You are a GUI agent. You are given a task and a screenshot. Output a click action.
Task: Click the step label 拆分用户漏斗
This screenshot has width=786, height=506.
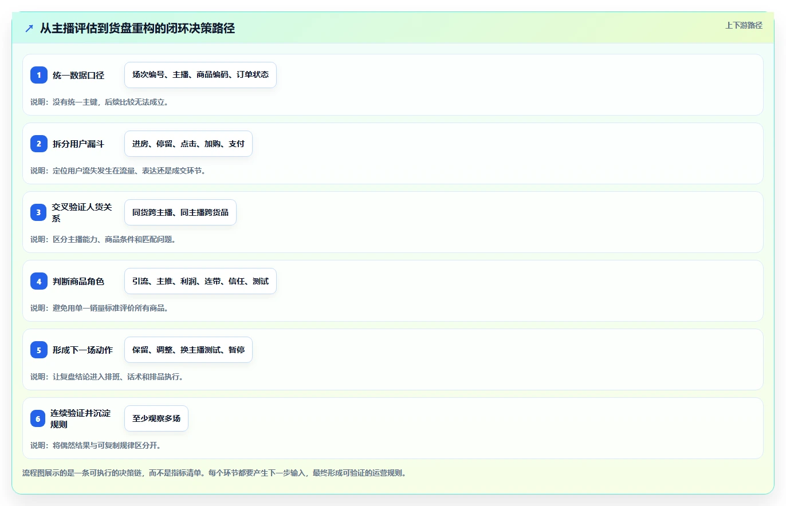click(x=78, y=144)
